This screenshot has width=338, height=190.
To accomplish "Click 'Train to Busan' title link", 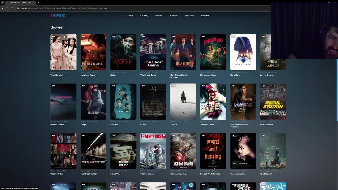I will click(147, 174).
